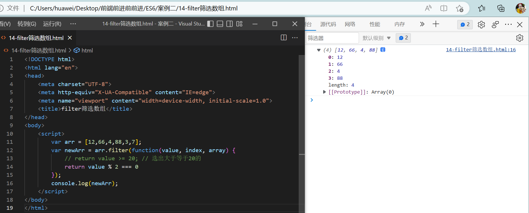This screenshot has height=213, width=529.
Task: Open console settings gear beside the filter bar
Action: tap(519, 38)
